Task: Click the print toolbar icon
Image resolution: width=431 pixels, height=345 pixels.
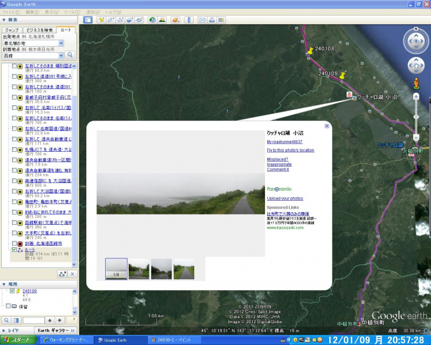Action: click(211, 20)
